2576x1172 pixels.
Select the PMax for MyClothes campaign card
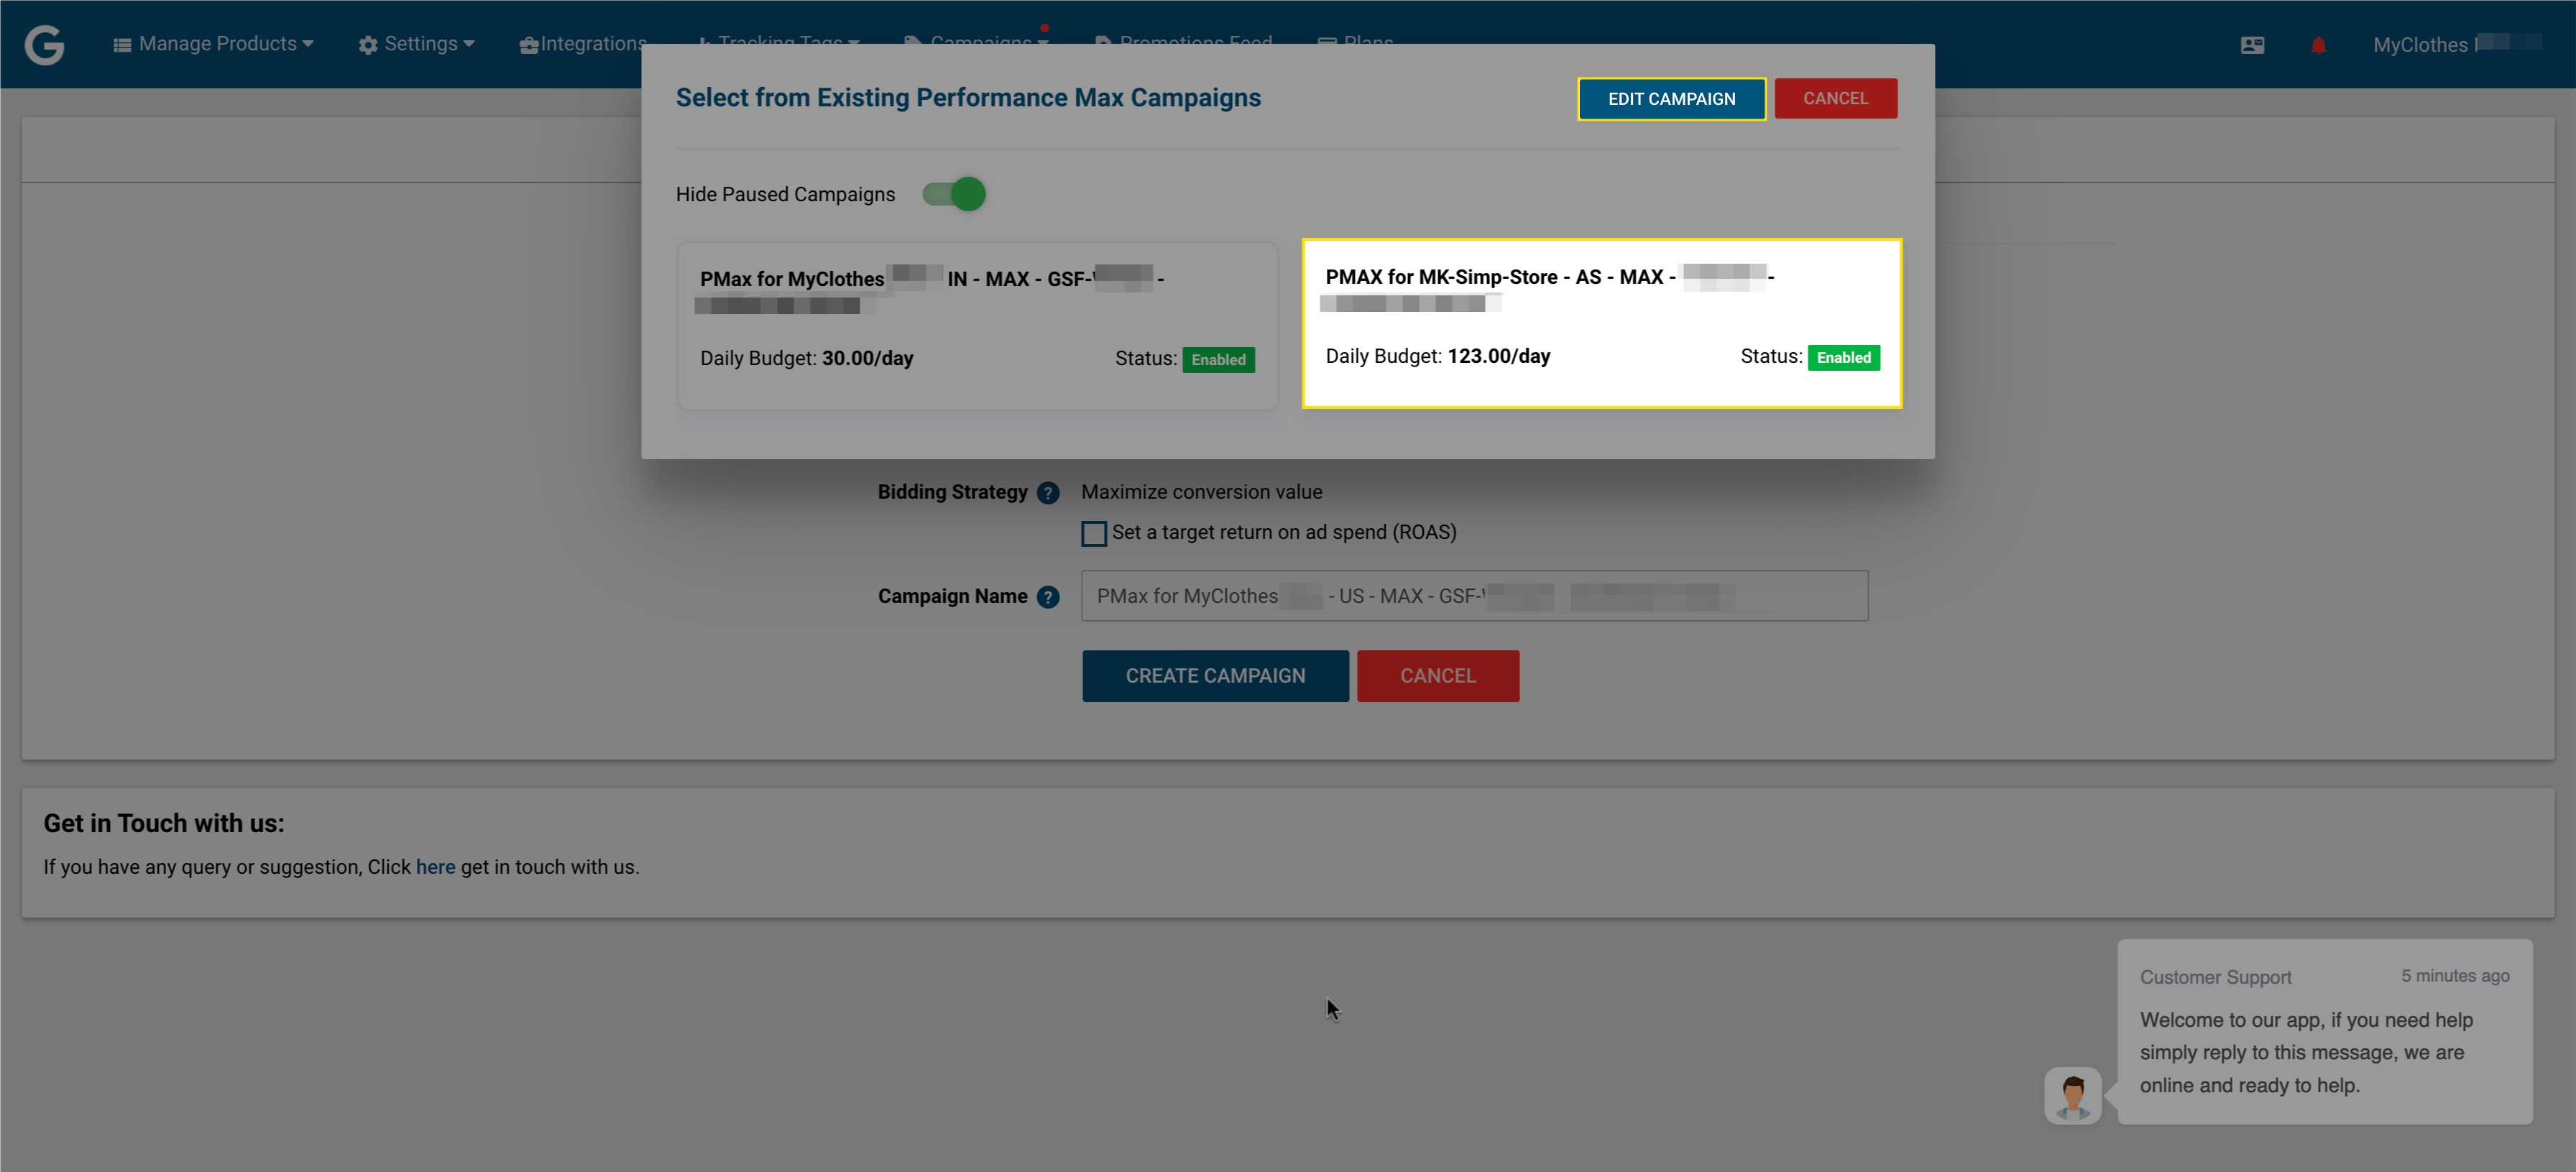point(977,324)
